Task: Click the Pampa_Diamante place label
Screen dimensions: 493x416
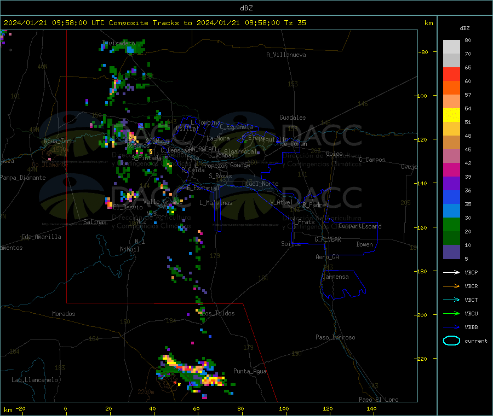Action: (23, 178)
